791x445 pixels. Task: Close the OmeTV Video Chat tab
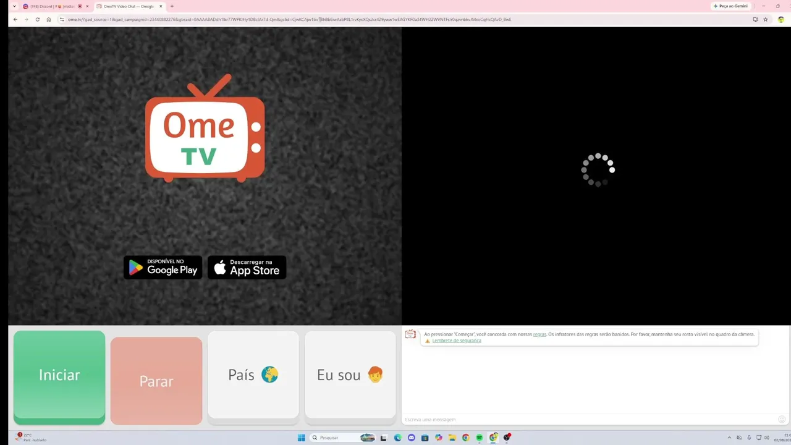(x=161, y=6)
